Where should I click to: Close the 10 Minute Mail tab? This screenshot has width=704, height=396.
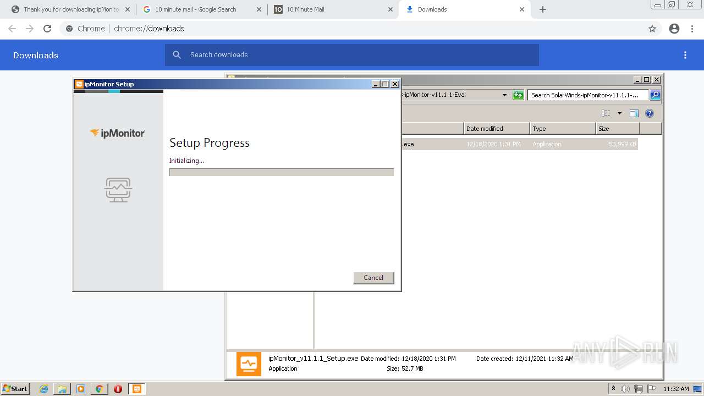click(391, 9)
